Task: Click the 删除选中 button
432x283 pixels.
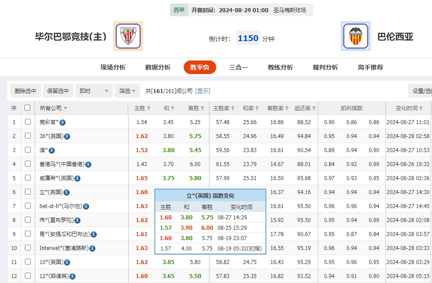Action: (x=25, y=90)
